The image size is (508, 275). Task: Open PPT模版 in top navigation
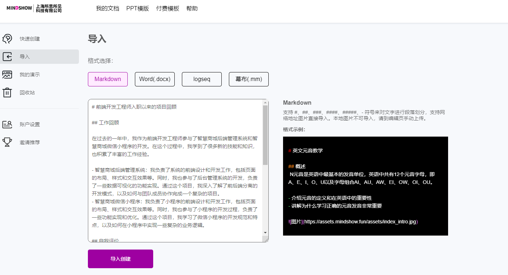[x=138, y=8]
